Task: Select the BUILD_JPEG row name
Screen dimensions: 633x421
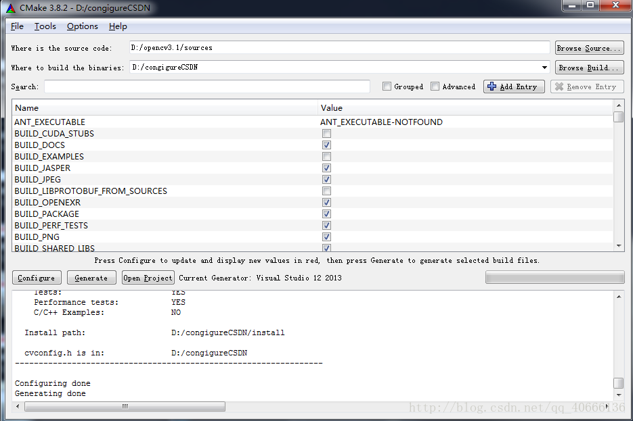Action: pyautogui.click(x=37, y=179)
